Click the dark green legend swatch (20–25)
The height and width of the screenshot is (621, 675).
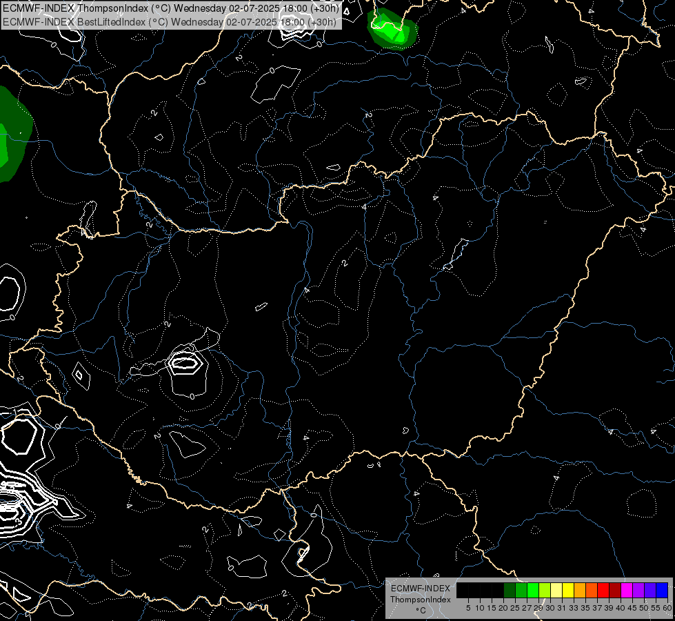(510, 590)
